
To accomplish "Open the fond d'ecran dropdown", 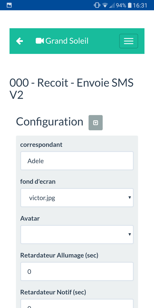I will click(x=77, y=198).
